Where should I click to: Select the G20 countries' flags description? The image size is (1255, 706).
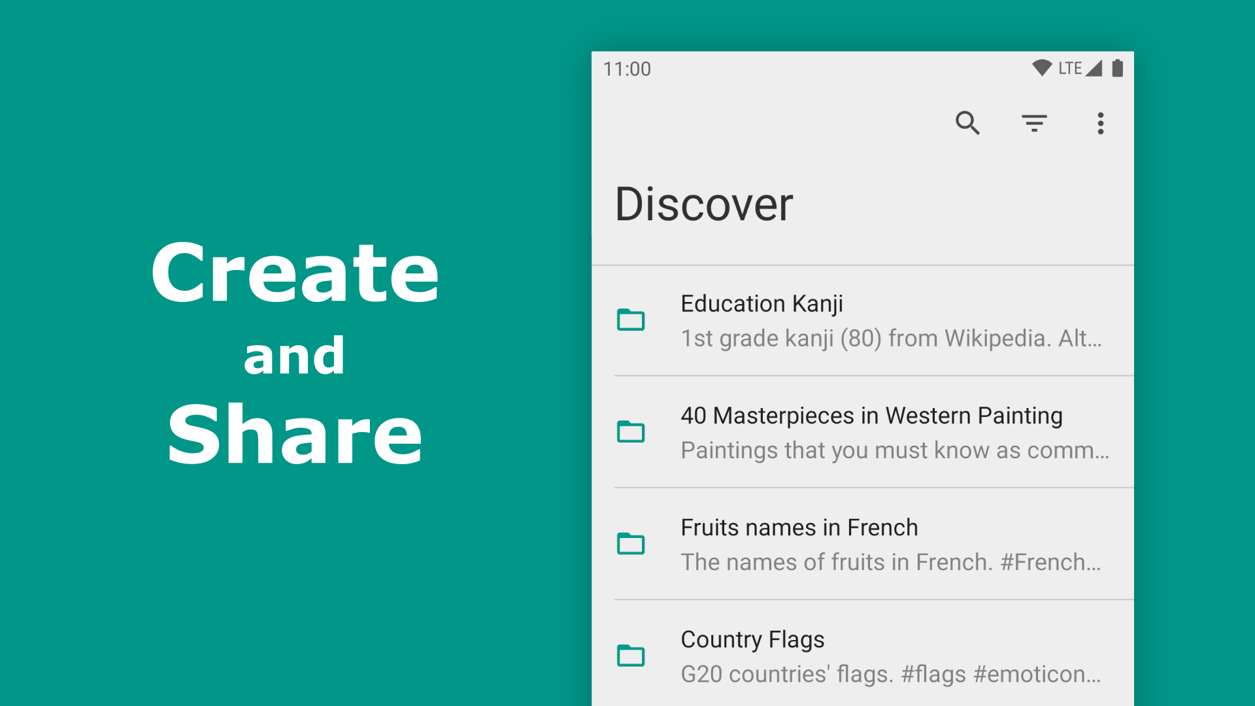[x=889, y=675]
